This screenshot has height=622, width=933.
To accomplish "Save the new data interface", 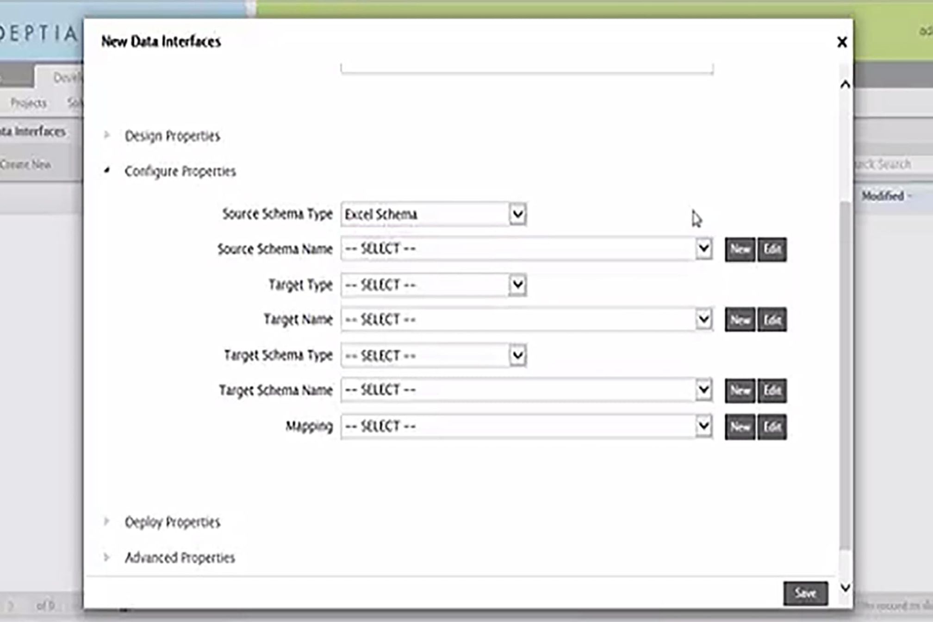I will click(805, 593).
